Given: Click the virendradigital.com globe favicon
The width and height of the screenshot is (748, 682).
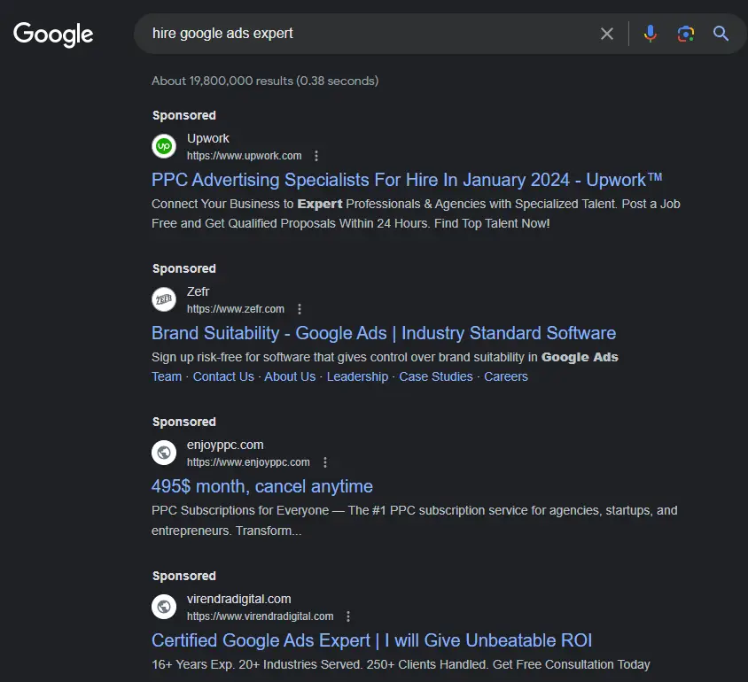Looking at the screenshot, I should pyautogui.click(x=164, y=606).
